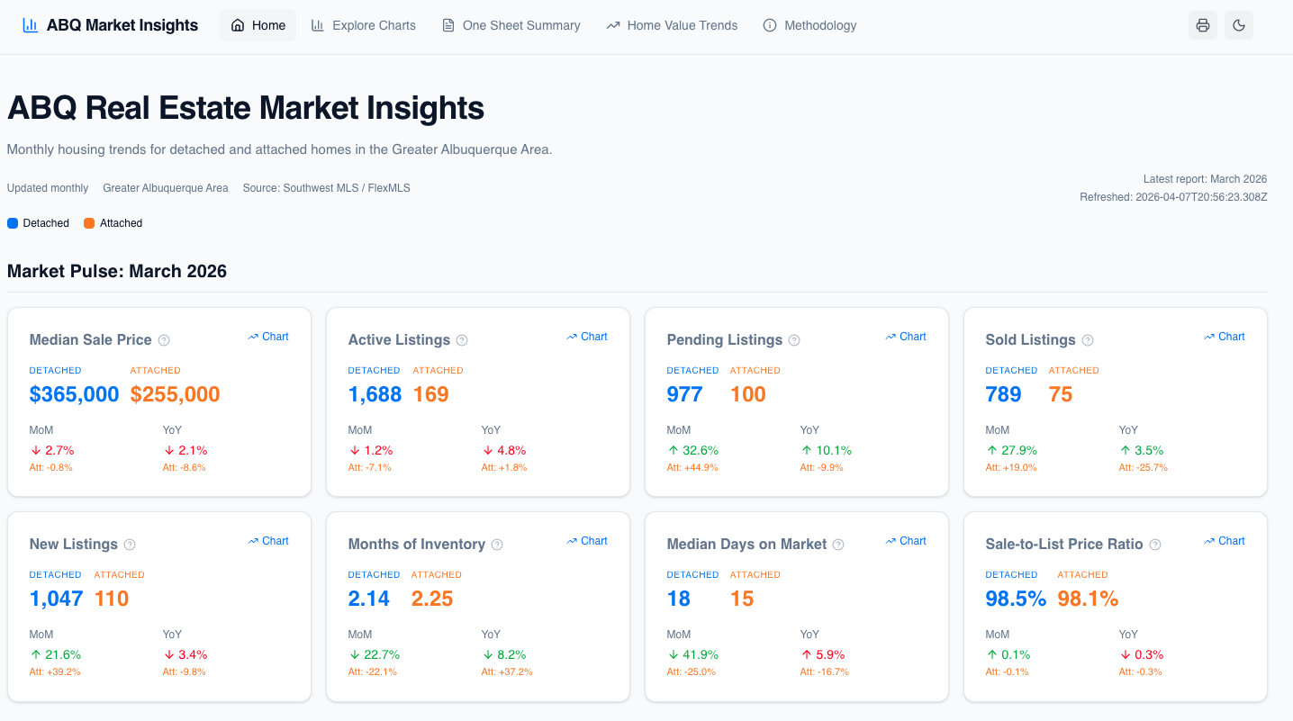
Task: Open Chart link for Months of Inventory
Action: point(587,541)
